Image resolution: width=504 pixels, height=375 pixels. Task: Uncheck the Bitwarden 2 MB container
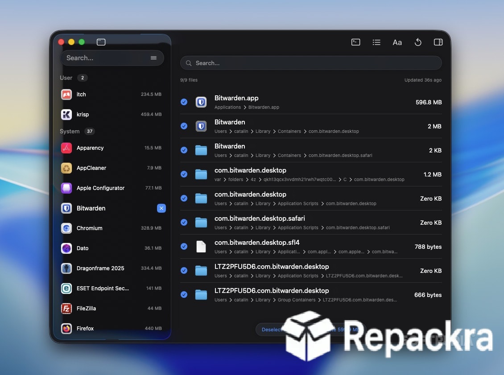(184, 126)
